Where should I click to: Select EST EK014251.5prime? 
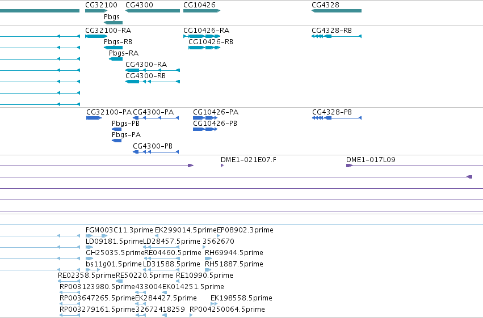[x=165, y=292]
